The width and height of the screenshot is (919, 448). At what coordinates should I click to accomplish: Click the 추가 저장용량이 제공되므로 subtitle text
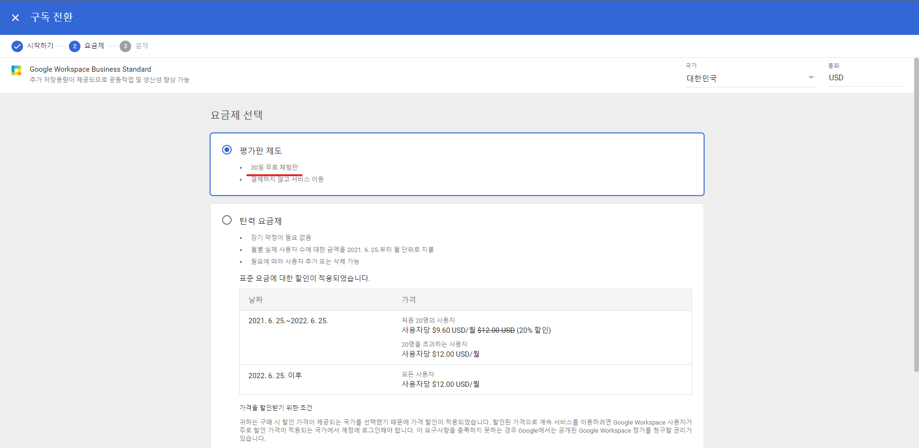coord(110,80)
